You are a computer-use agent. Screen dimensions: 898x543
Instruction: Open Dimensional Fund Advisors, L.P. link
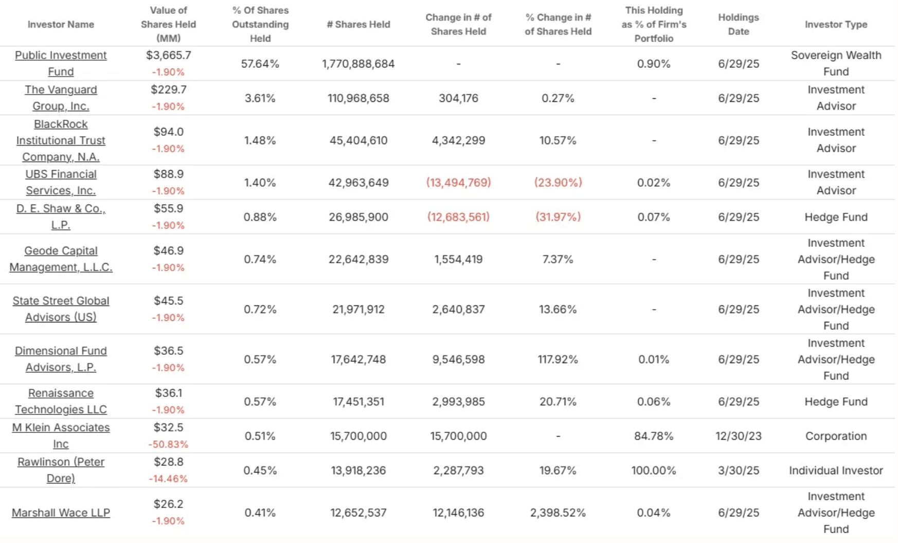tap(61, 359)
